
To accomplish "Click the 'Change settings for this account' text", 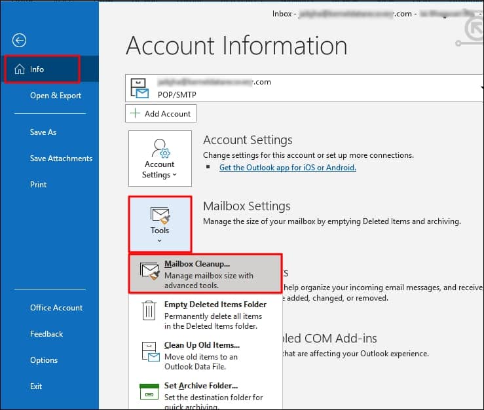I will (308, 155).
